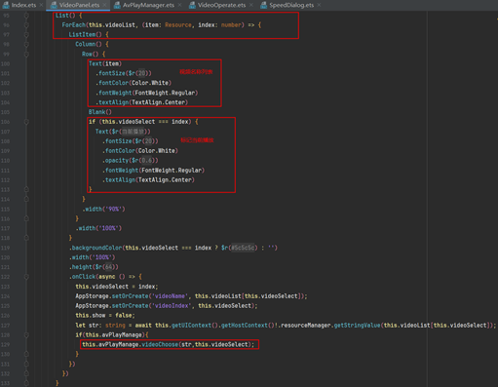Viewport: 498px width, 387px height.
Task: Close the VideoPanel.ets tab
Action: click(104, 5)
